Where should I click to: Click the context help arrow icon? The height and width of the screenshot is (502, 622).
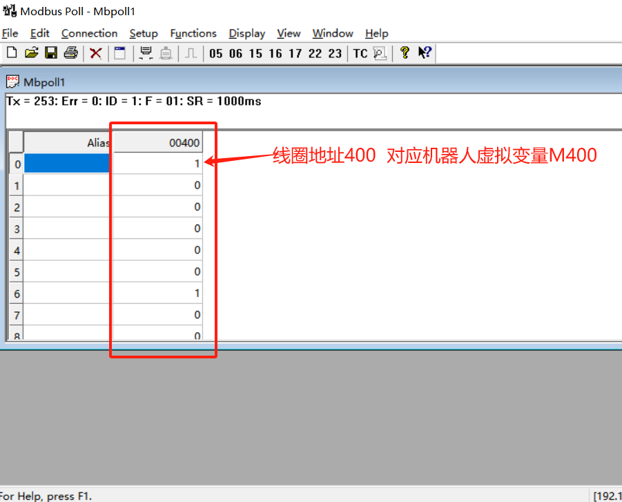[425, 53]
